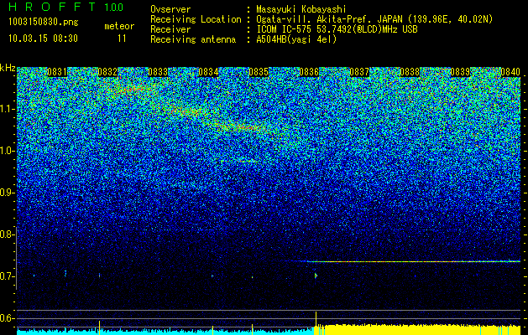Click the cyan signal-level bar section

pyautogui.click(x=165, y=332)
